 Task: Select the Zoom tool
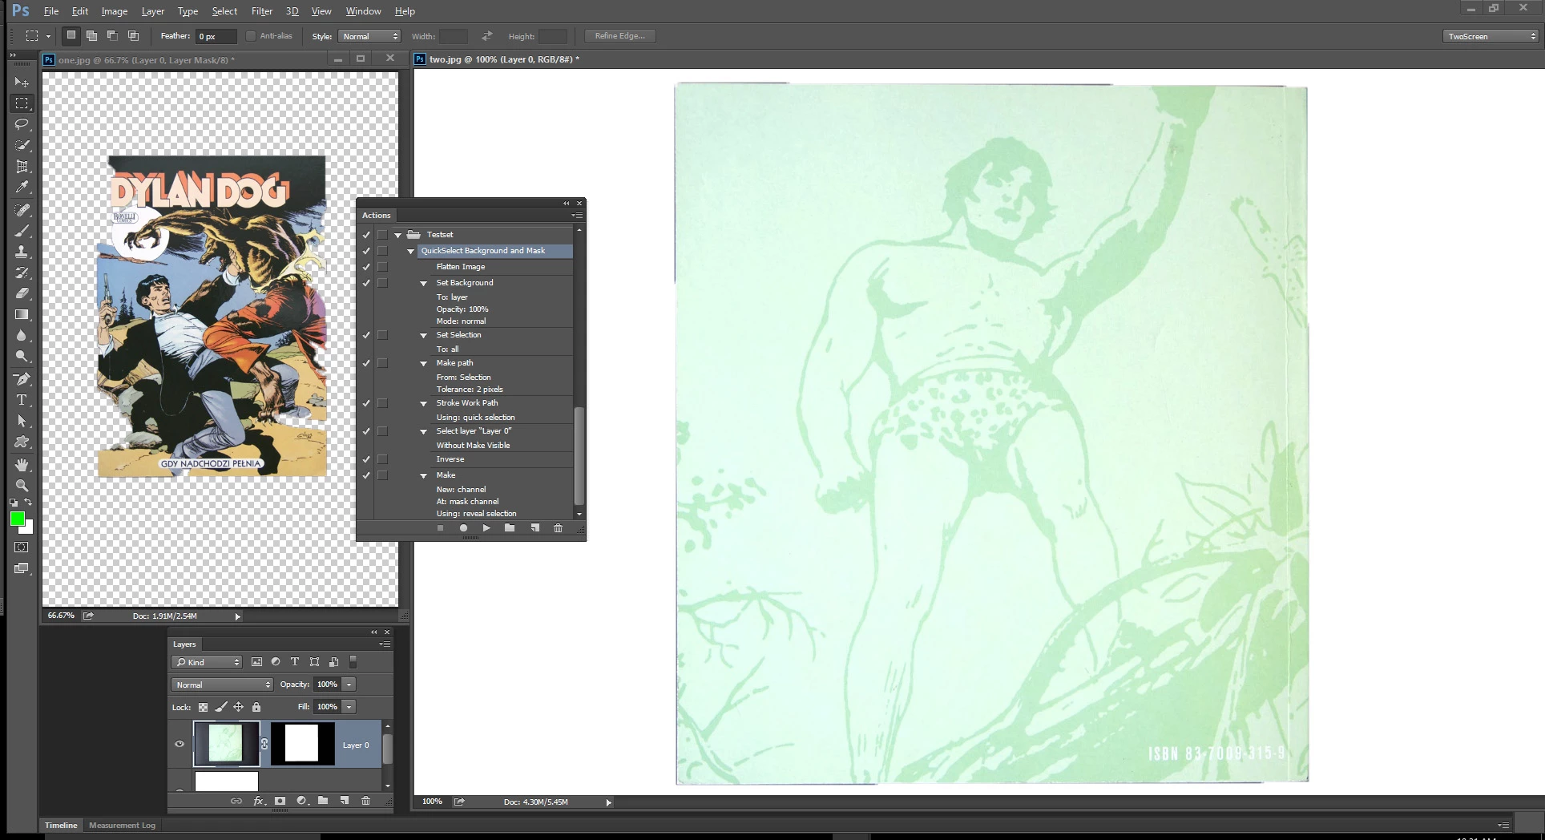(x=22, y=486)
